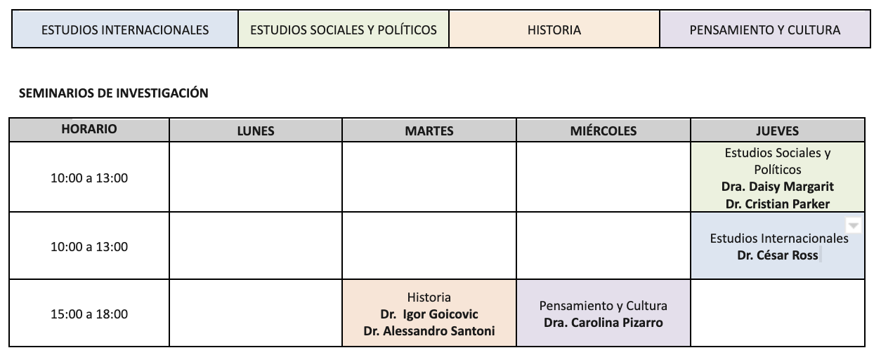Click the Seminarios de Investigación heading

114,93
